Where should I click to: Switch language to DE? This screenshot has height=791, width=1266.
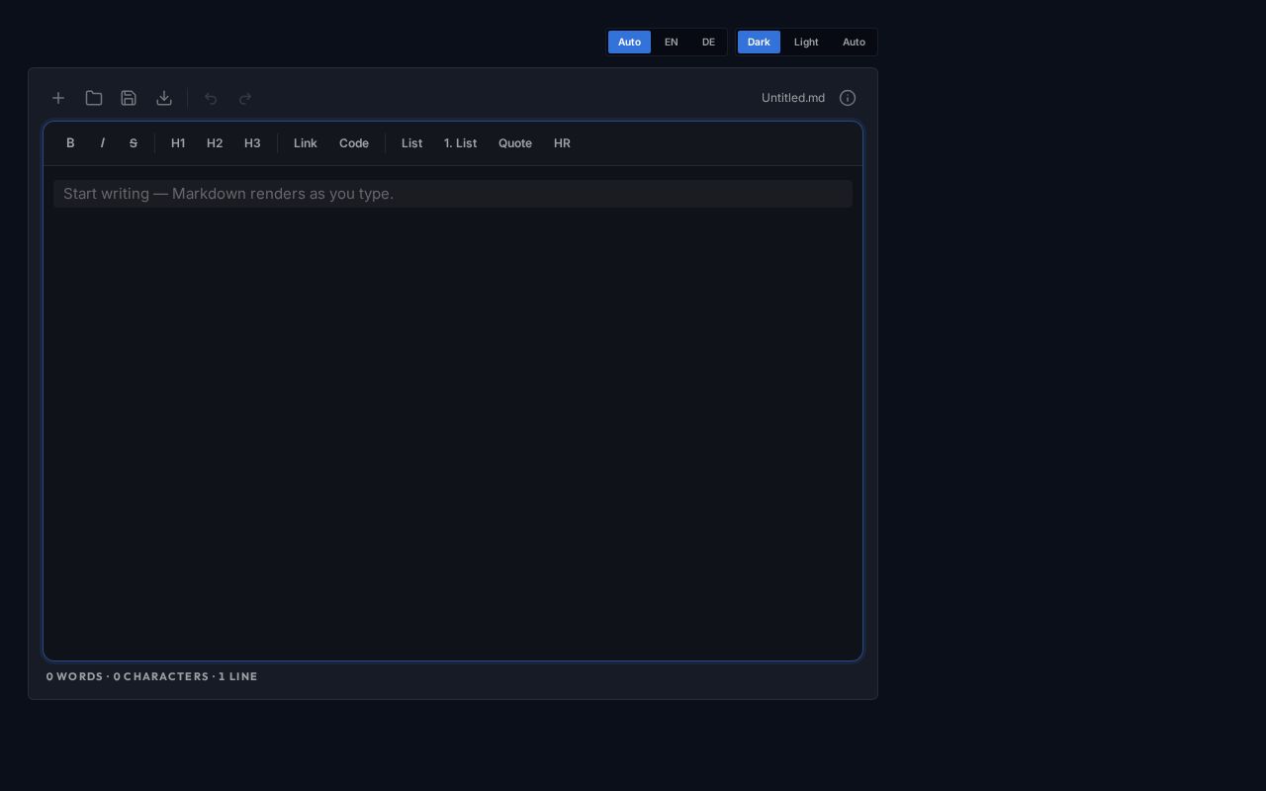coord(708,42)
